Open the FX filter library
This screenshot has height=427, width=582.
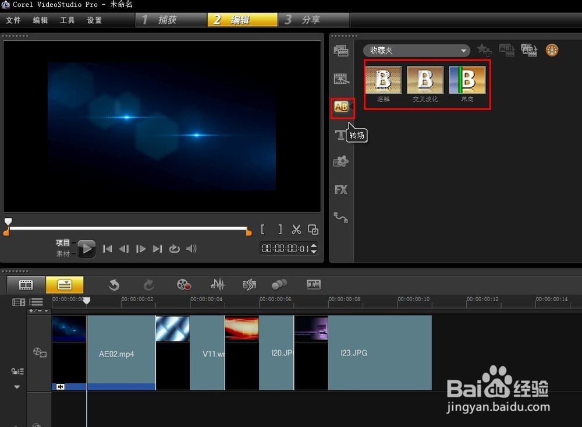340,189
